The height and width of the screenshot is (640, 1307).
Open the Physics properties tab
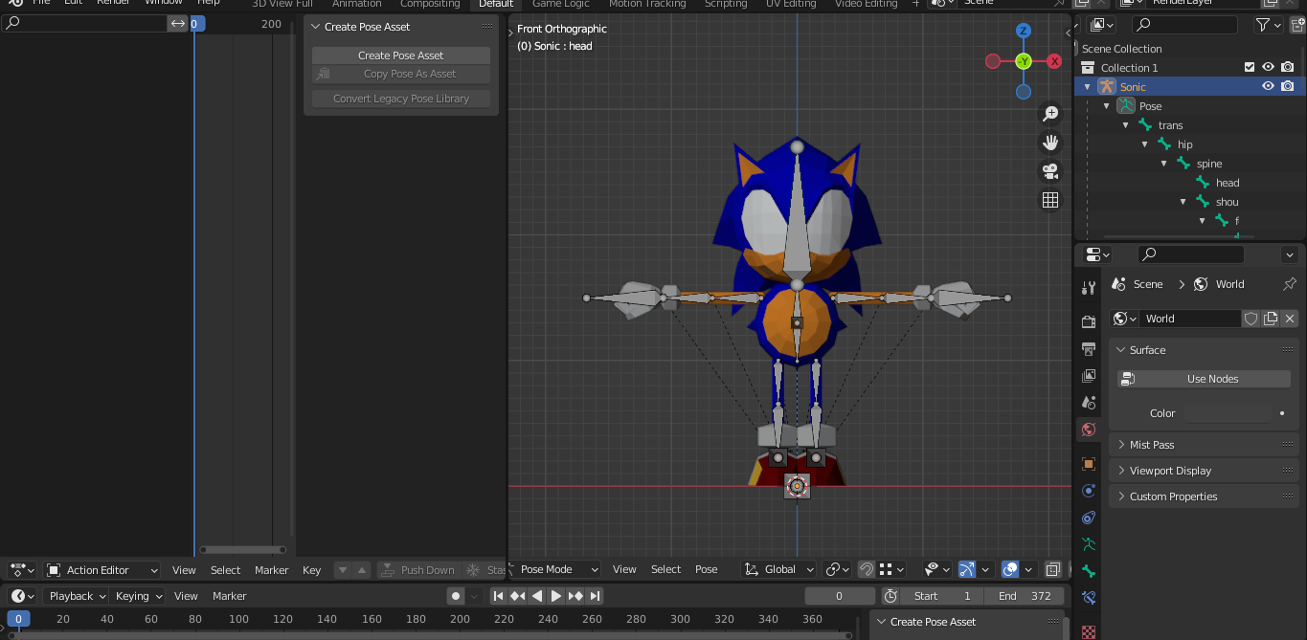tap(1089, 491)
